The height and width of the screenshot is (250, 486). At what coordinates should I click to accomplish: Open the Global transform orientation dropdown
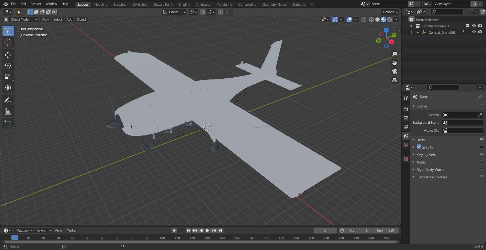[174, 12]
